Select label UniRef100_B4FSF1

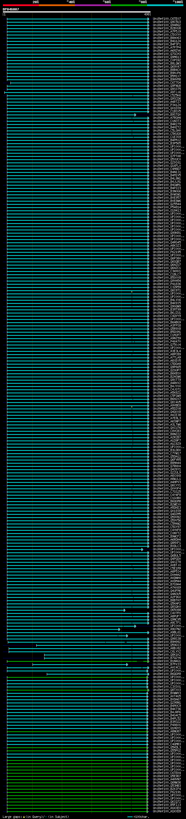coord(167,44)
